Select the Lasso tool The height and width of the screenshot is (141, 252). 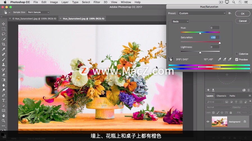[3, 34]
